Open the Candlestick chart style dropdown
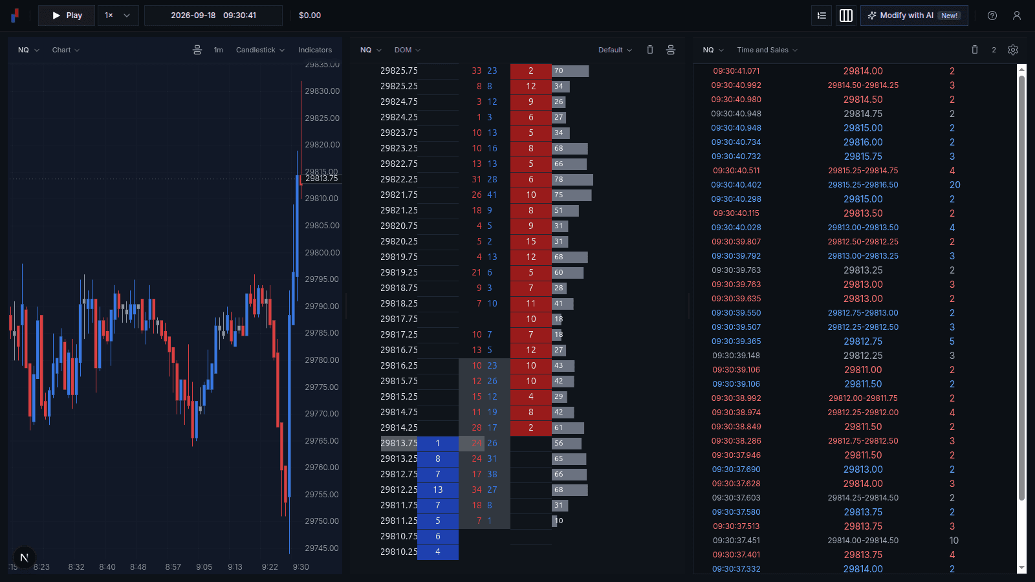 point(260,50)
